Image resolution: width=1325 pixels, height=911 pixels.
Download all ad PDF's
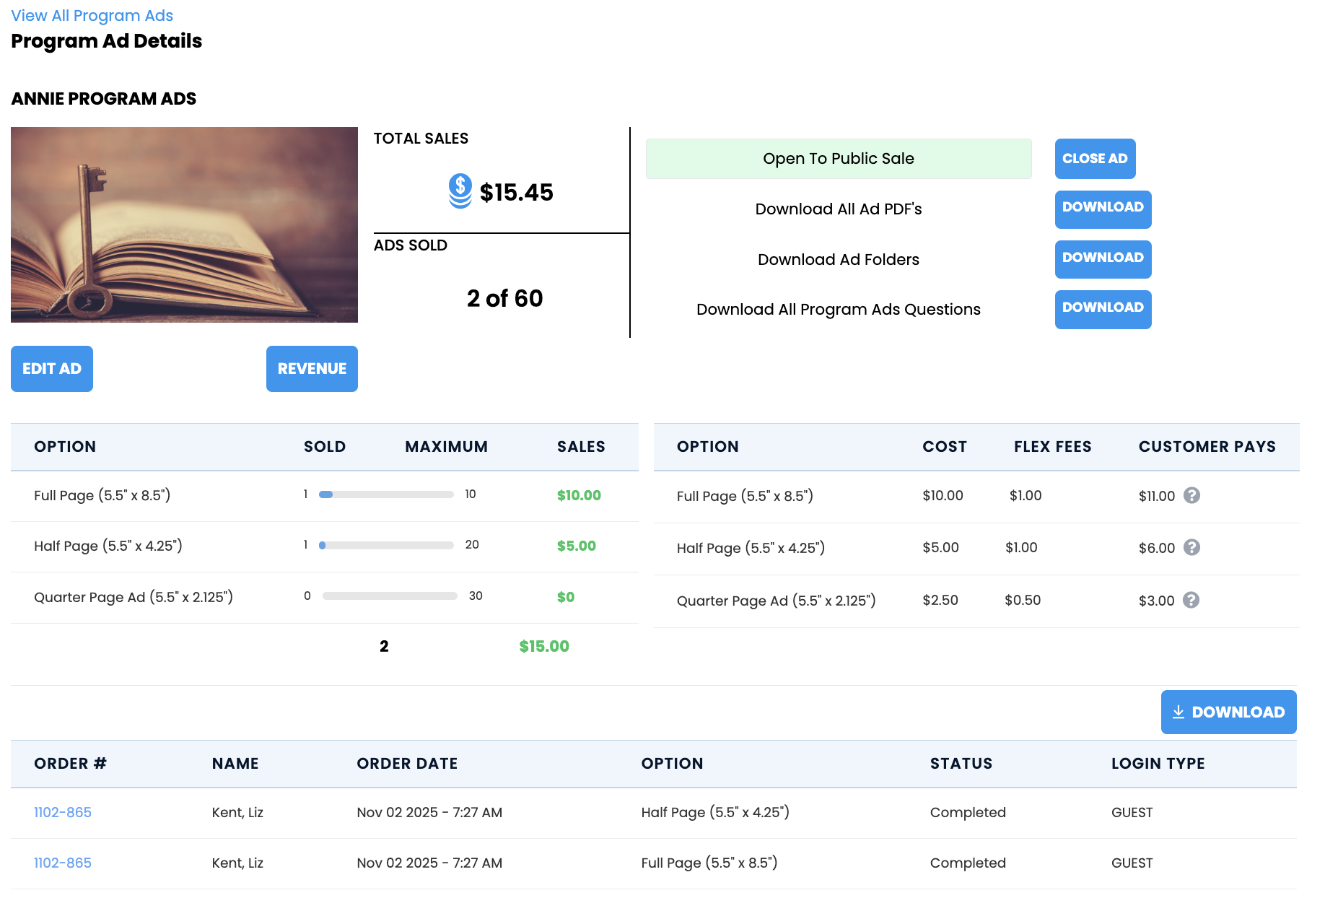point(1102,209)
